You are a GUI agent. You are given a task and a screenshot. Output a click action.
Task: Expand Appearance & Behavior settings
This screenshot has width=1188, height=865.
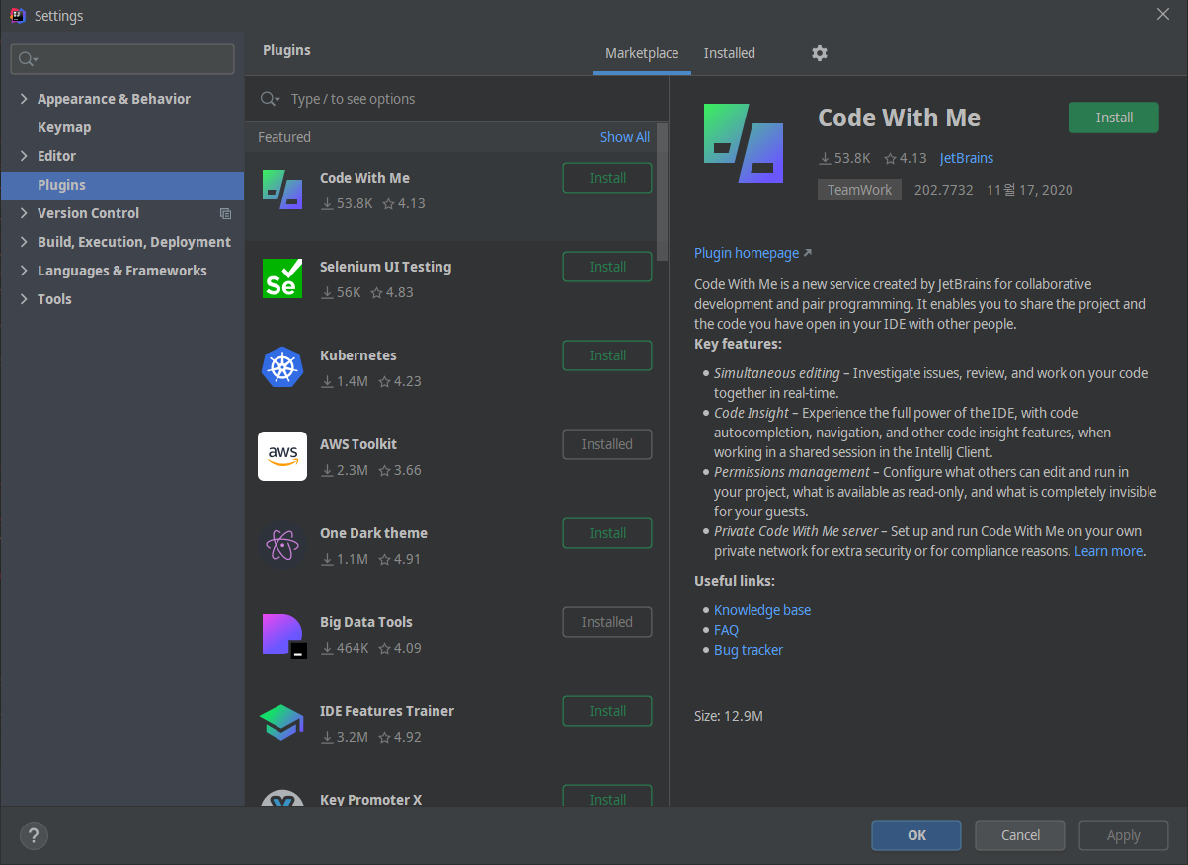(x=24, y=99)
